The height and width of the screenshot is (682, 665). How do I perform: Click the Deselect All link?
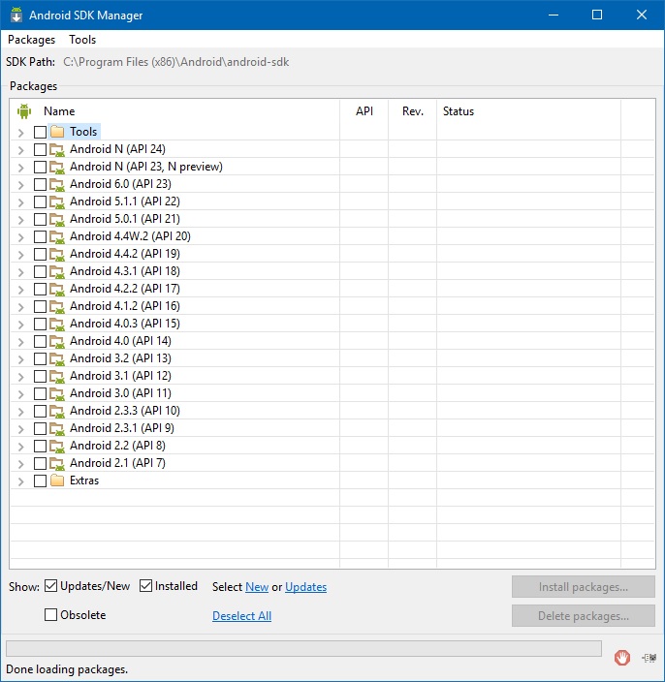click(x=241, y=615)
